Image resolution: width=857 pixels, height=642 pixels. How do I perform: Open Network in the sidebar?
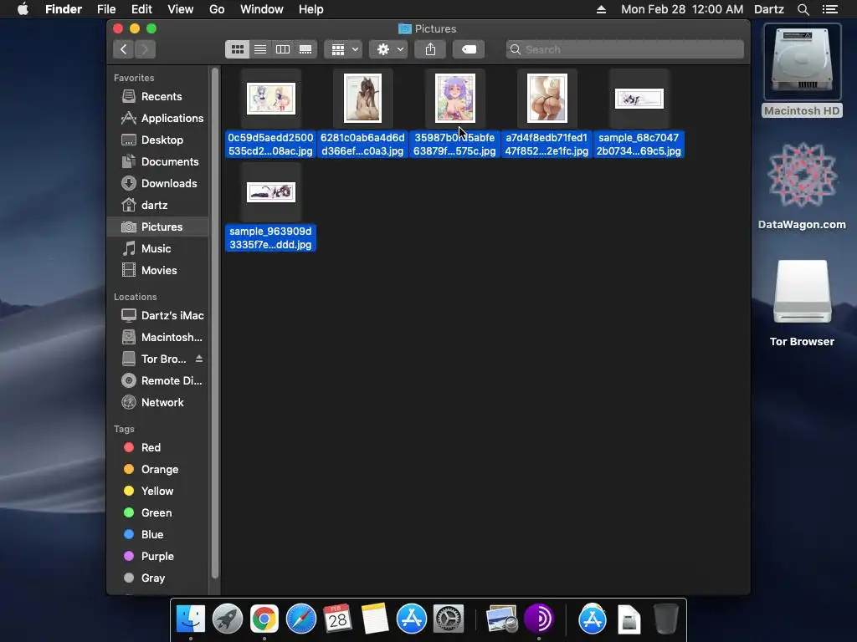[158, 402]
